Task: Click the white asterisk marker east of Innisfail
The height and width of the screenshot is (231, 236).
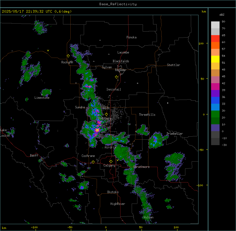Action: point(137,83)
